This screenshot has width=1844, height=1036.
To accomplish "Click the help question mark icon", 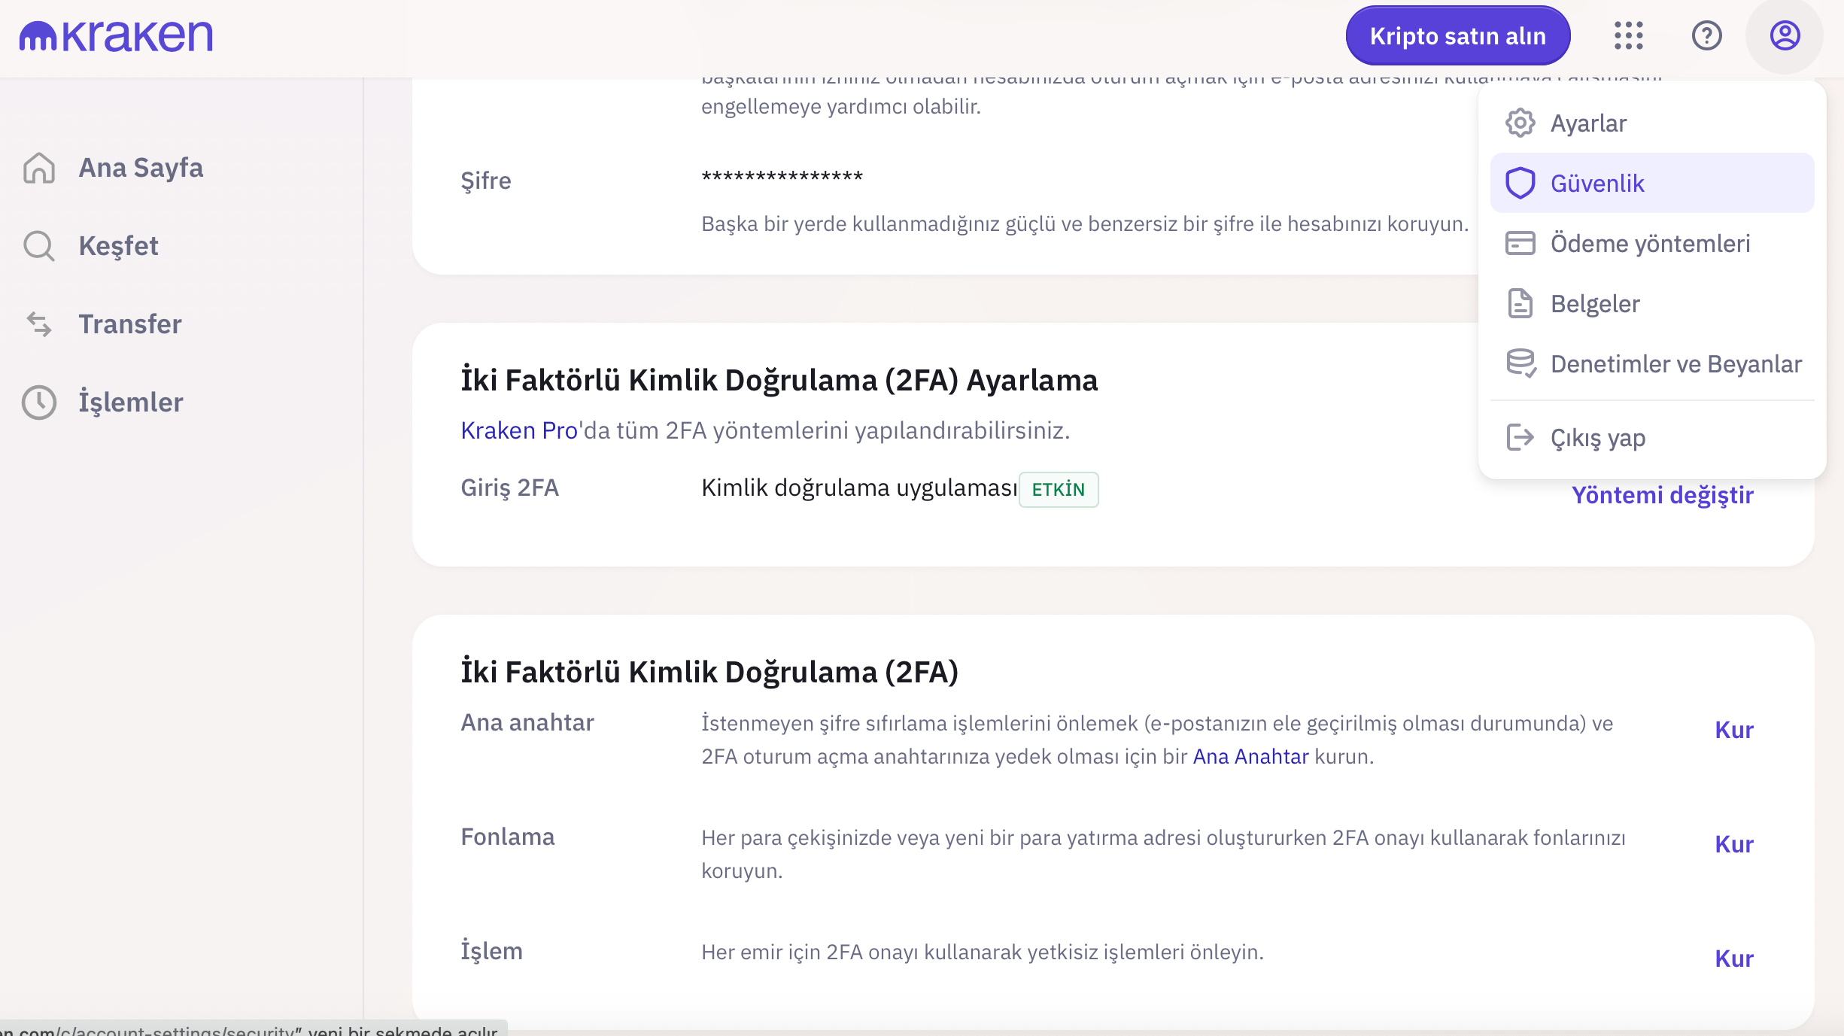I will [1706, 36].
